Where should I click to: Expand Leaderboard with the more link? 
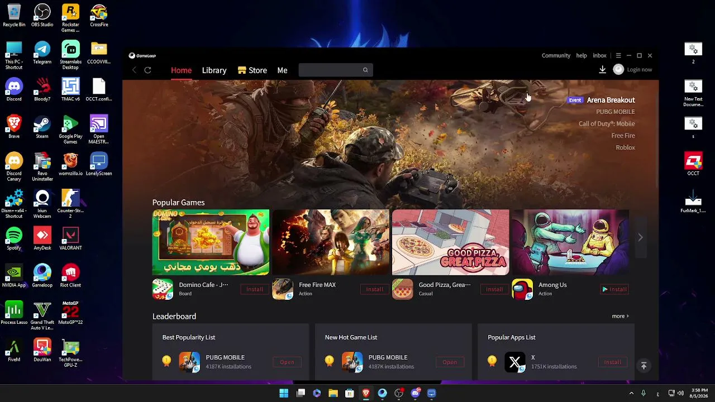coord(620,316)
